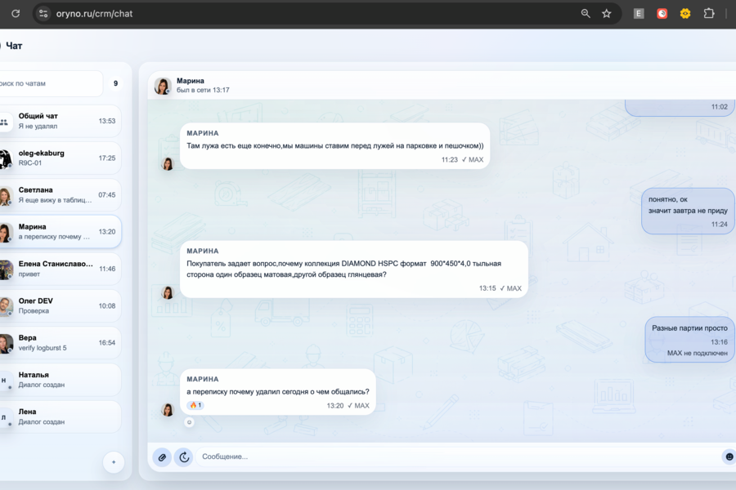This screenshot has width=736, height=490.
Task: Click the 13:53 timestamp of Общий чат
Action: coord(107,121)
